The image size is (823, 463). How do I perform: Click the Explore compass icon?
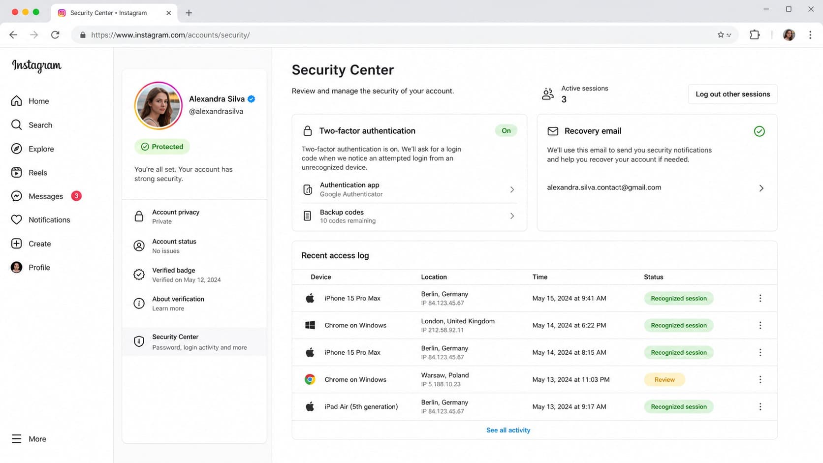[x=16, y=149]
